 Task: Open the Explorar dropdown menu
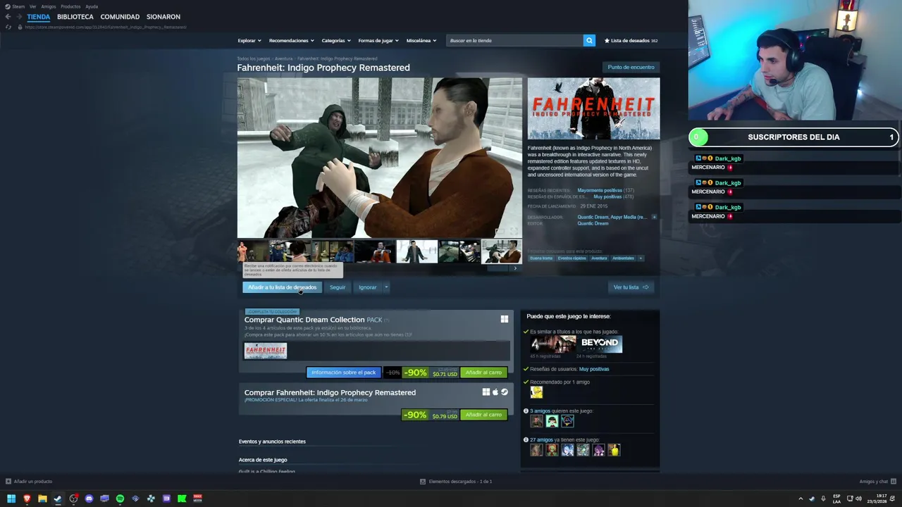tap(249, 41)
